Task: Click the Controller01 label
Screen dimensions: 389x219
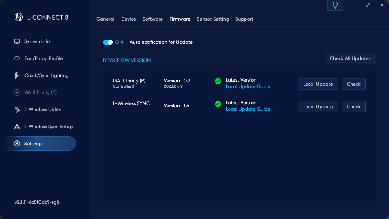Action: coord(124,86)
